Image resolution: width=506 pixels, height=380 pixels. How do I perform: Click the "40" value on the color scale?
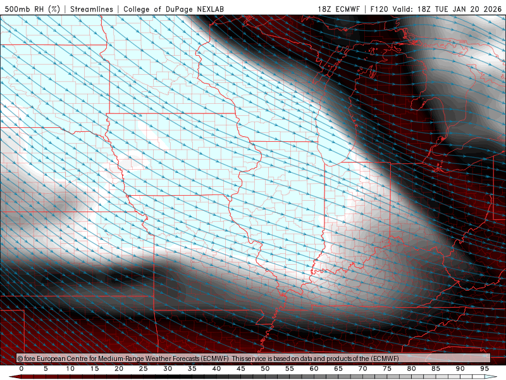point(216,369)
